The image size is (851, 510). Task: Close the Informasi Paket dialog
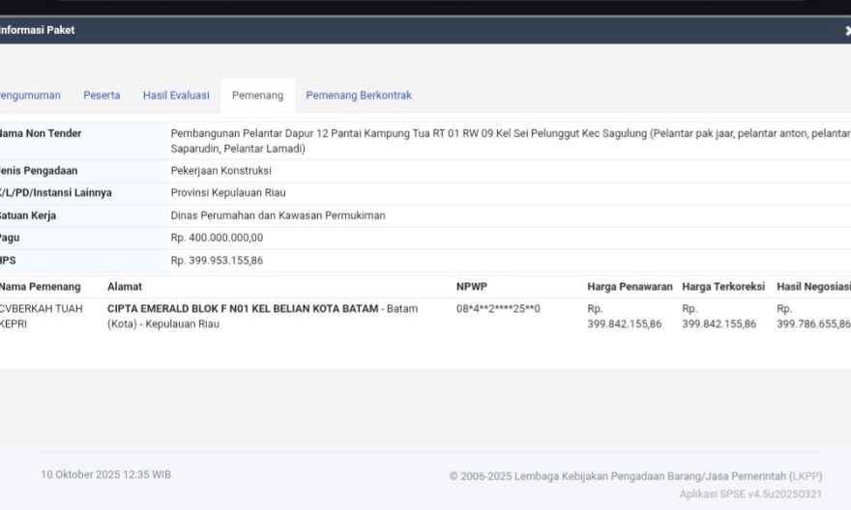(847, 31)
